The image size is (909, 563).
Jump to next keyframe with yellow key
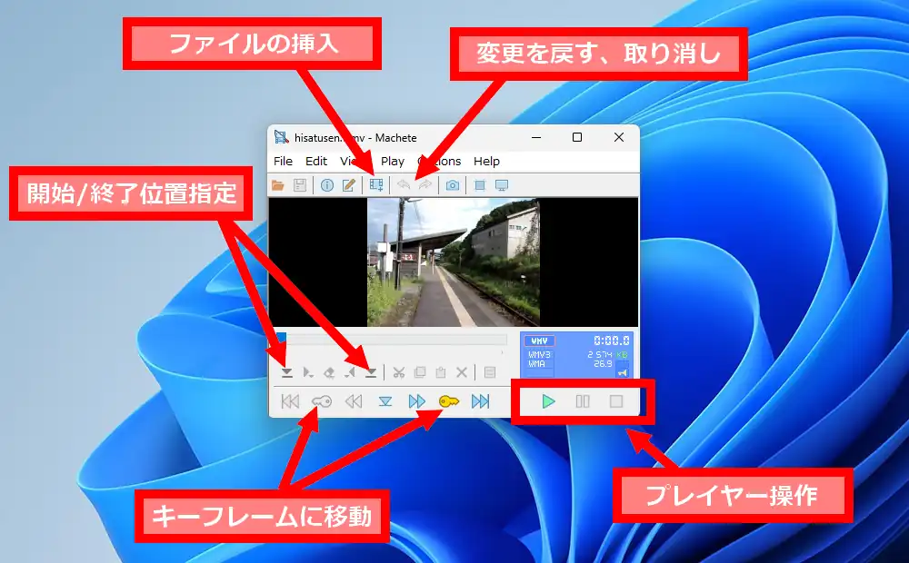[x=448, y=401]
